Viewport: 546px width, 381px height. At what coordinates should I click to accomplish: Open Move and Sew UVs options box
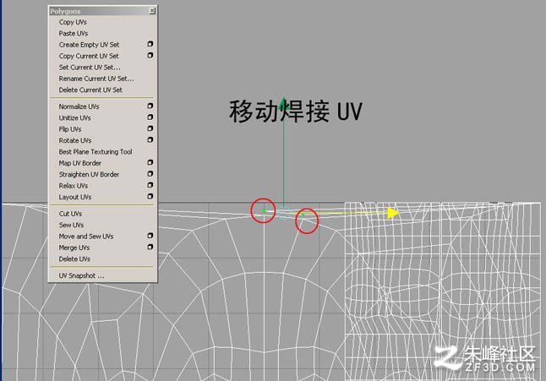pos(150,236)
